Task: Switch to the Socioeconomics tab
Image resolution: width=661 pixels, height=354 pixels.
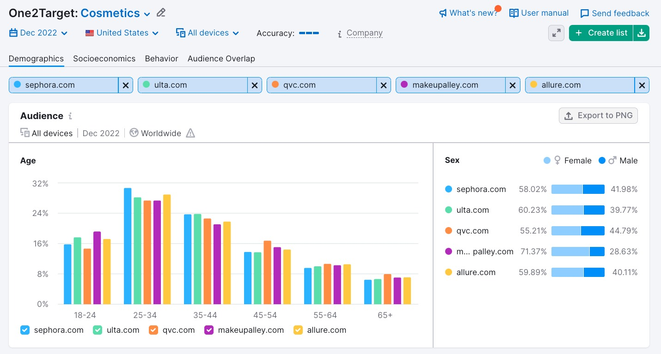Action: click(104, 59)
